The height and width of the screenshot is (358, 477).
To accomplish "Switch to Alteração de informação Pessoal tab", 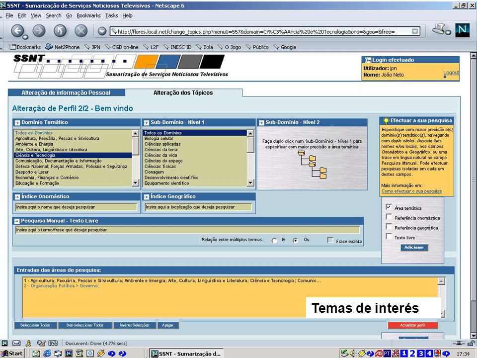I will tap(66, 92).
